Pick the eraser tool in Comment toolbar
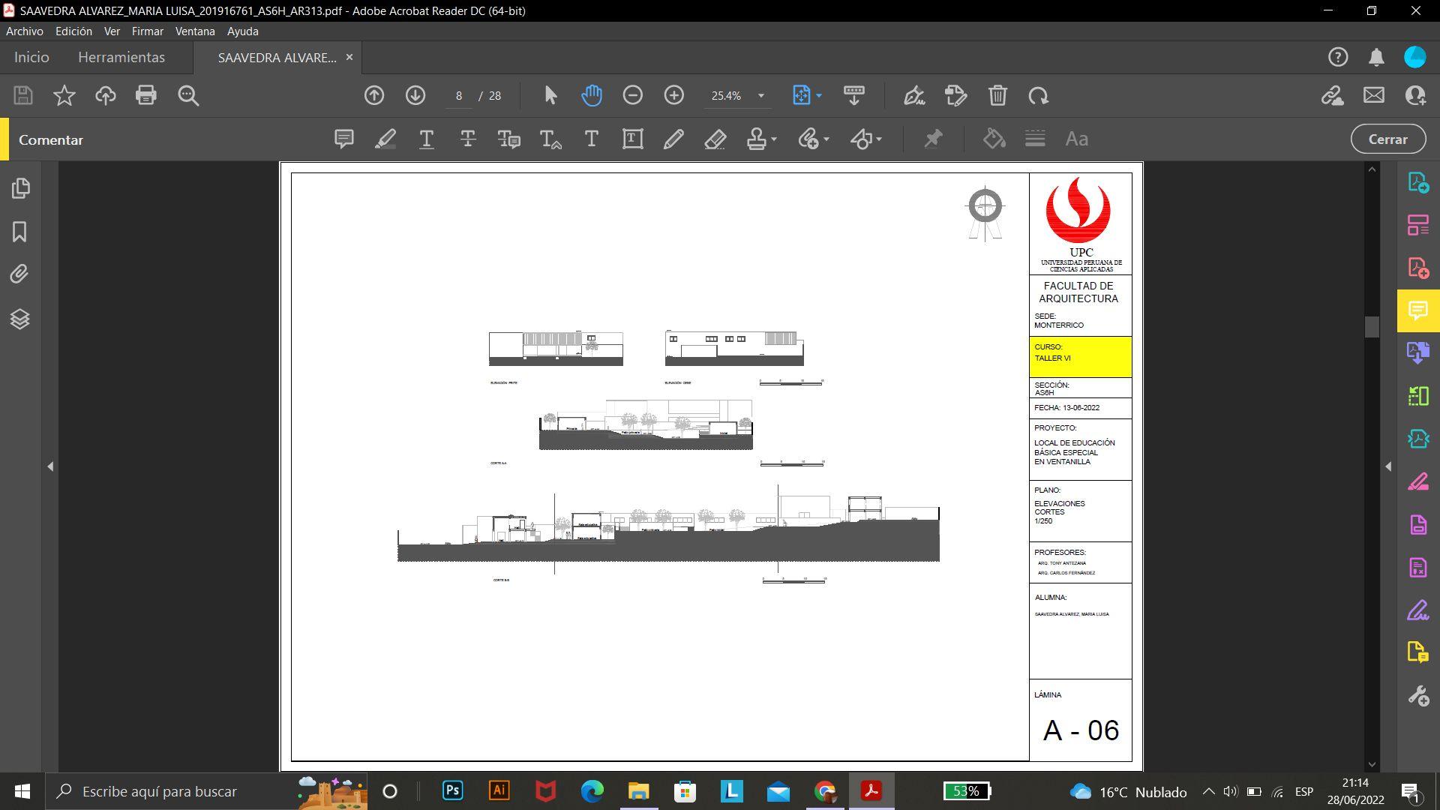The width and height of the screenshot is (1440, 810). 715,139
